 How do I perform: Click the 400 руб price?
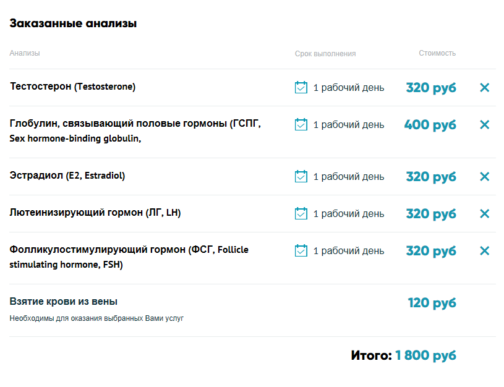[430, 125]
